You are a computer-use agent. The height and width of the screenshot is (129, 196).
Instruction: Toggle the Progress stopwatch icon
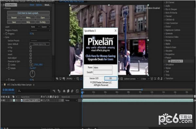tap(6, 34)
